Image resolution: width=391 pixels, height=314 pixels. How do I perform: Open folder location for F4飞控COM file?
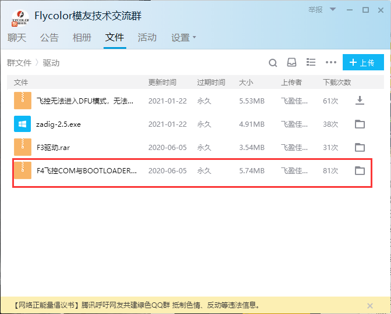pos(360,170)
